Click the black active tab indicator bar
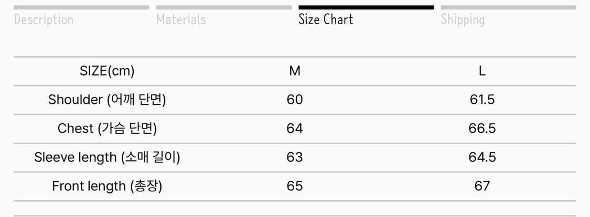This screenshot has height=217, width=590. click(x=366, y=7)
